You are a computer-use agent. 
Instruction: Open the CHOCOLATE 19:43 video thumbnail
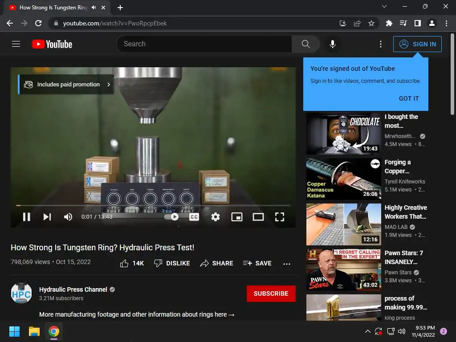click(x=343, y=134)
